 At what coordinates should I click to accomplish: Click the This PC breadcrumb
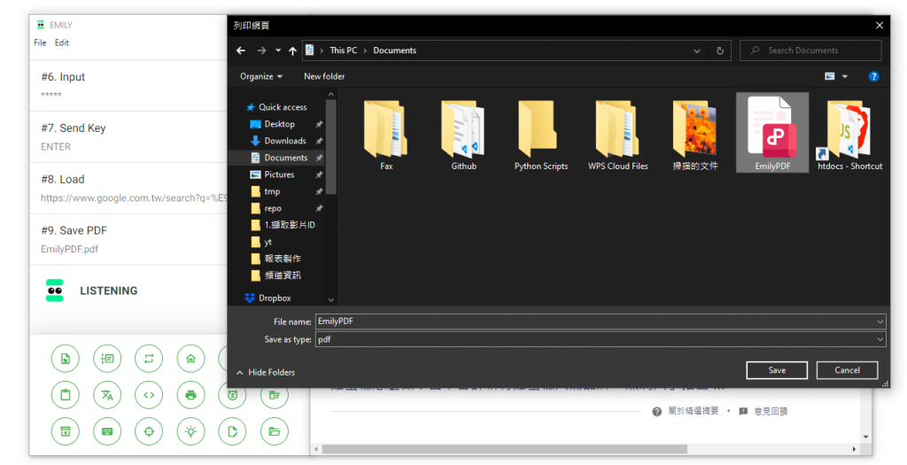[x=344, y=50]
